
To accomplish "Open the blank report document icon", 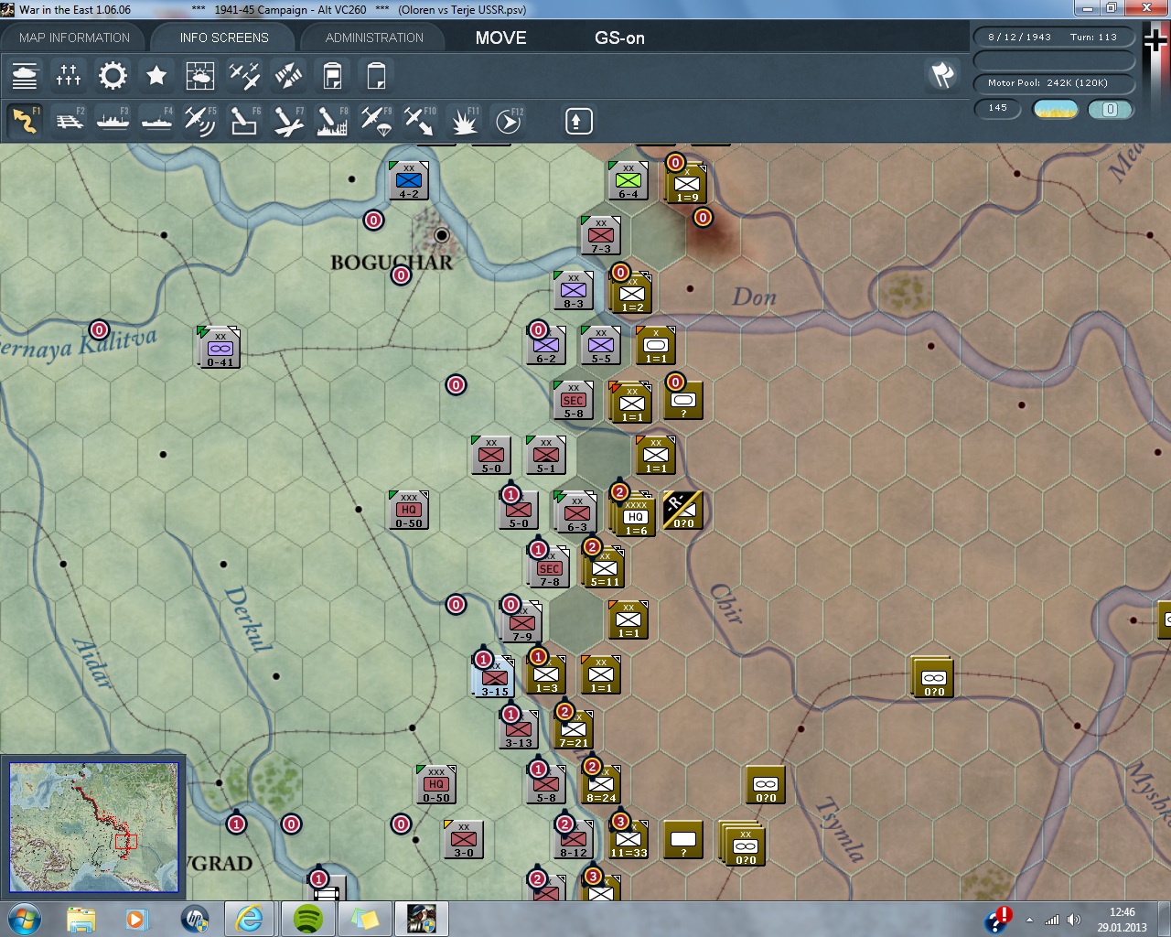I will [376, 75].
